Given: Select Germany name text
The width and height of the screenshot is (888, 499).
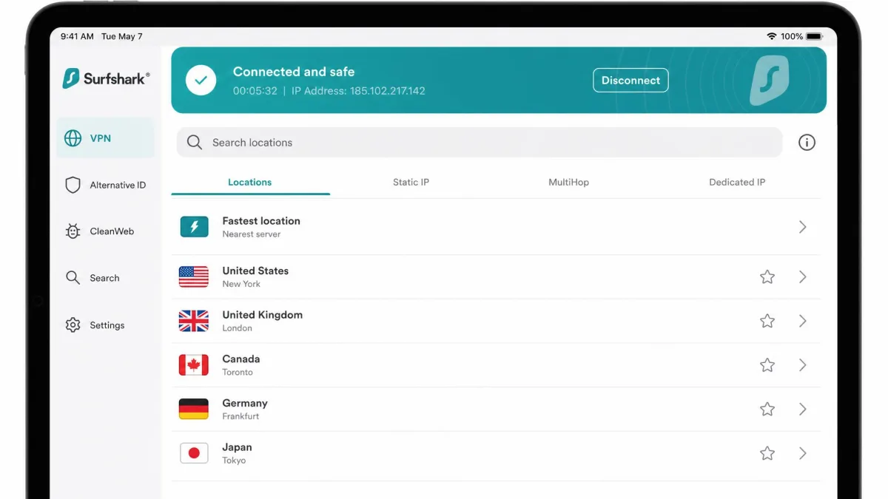Looking at the screenshot, I should [245, 403].
